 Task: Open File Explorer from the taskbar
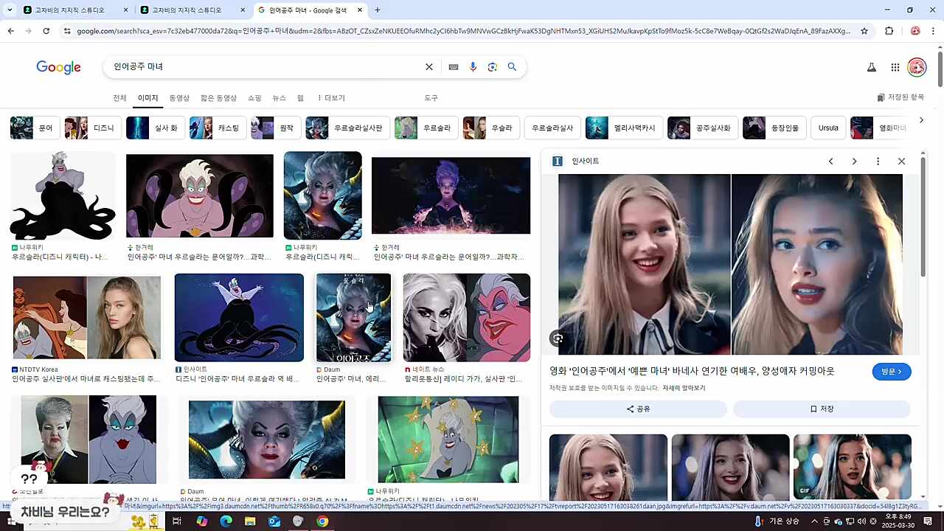tap(250, 521)
